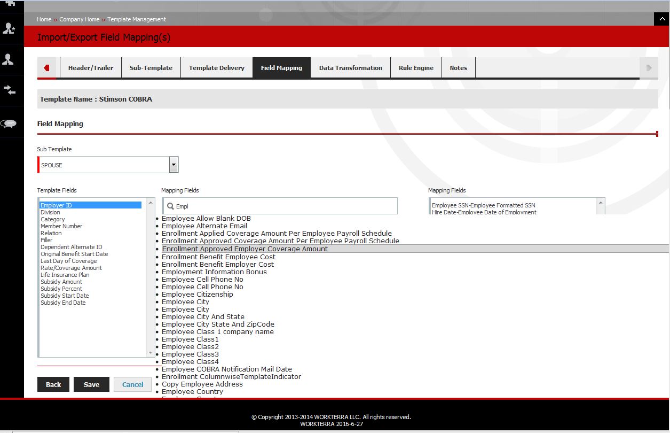Open the Rule Engine tab
This screenshot has width=670, height=433.
[416, 68]
